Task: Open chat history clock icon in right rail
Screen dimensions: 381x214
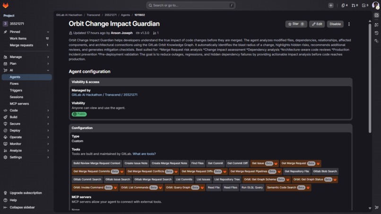Action: 376,33
